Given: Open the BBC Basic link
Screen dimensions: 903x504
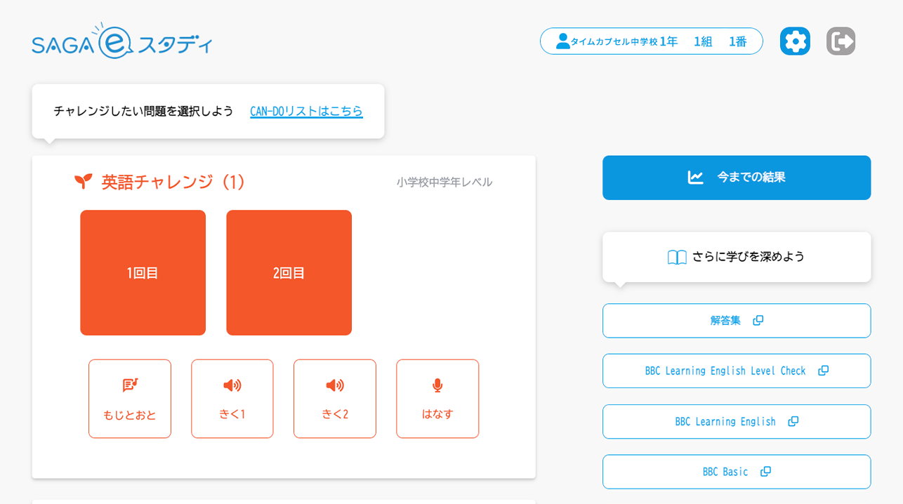Looking at the screenshot, I should point(725,472).
